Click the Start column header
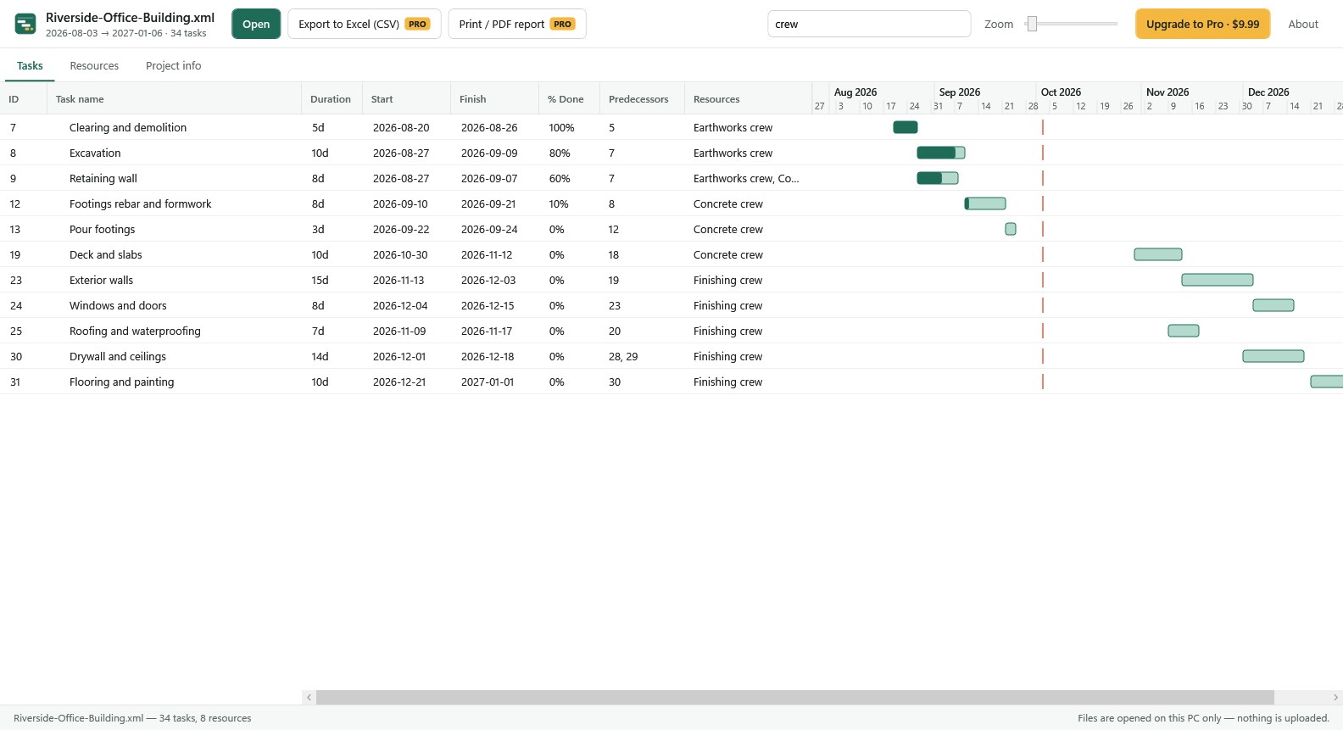The height and width of the screenshot is (730, 1343). 407,99
